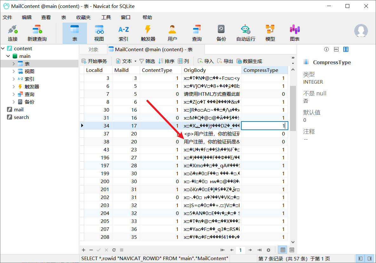The image size is (376, 263).
Task: Open the 窗口 menu
Action: pos(126,17)
